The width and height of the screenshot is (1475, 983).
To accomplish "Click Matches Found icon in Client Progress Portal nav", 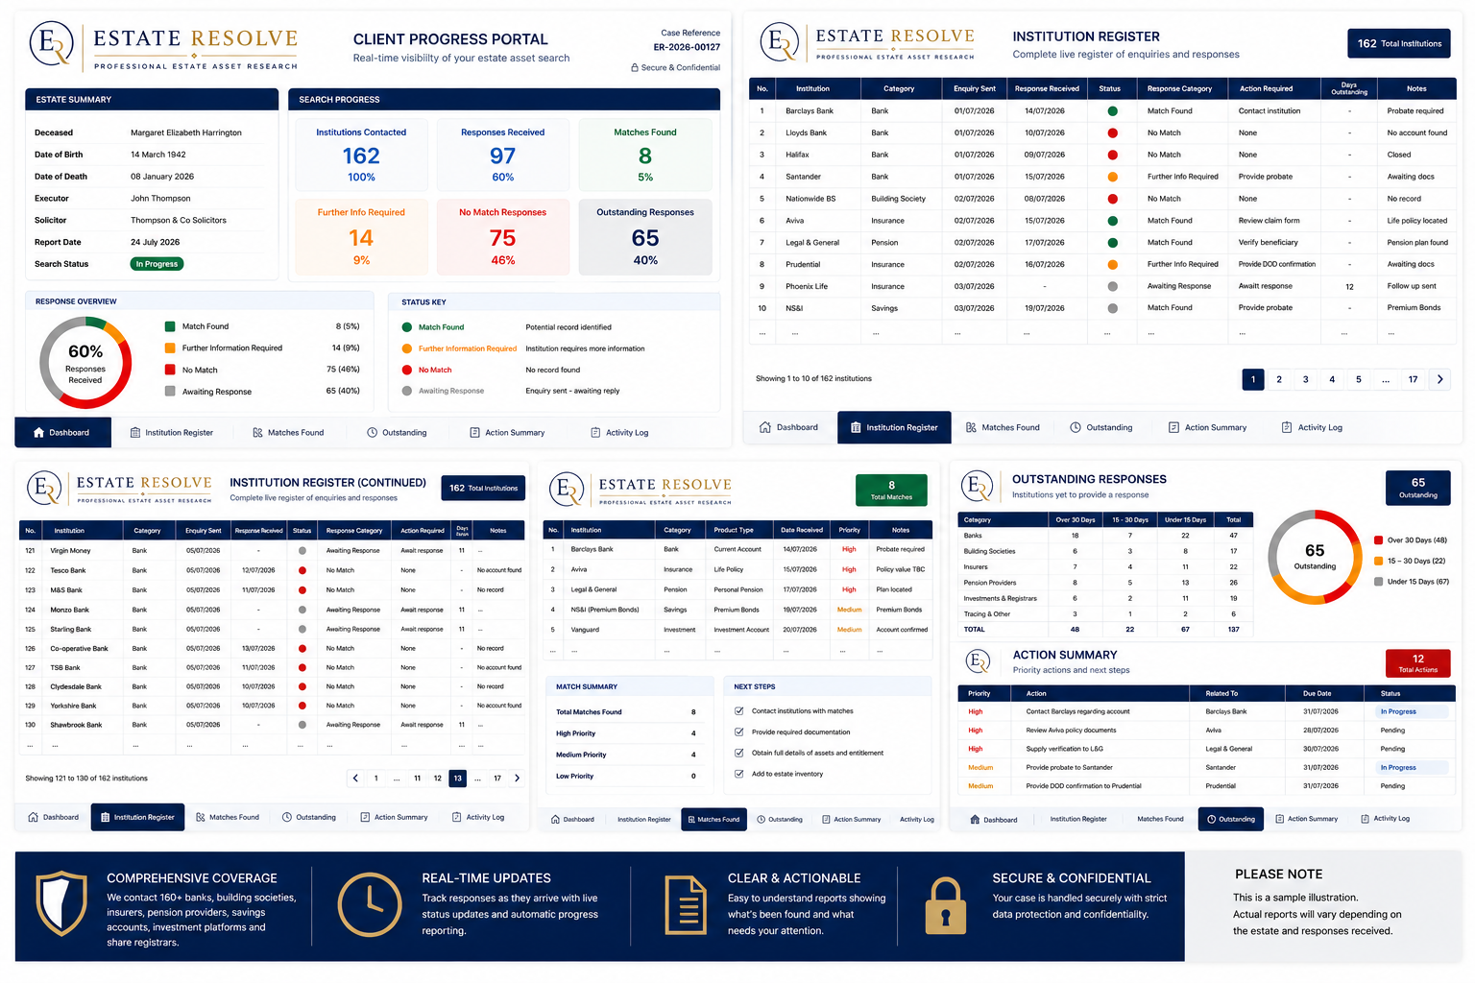I will click(257, 433).
